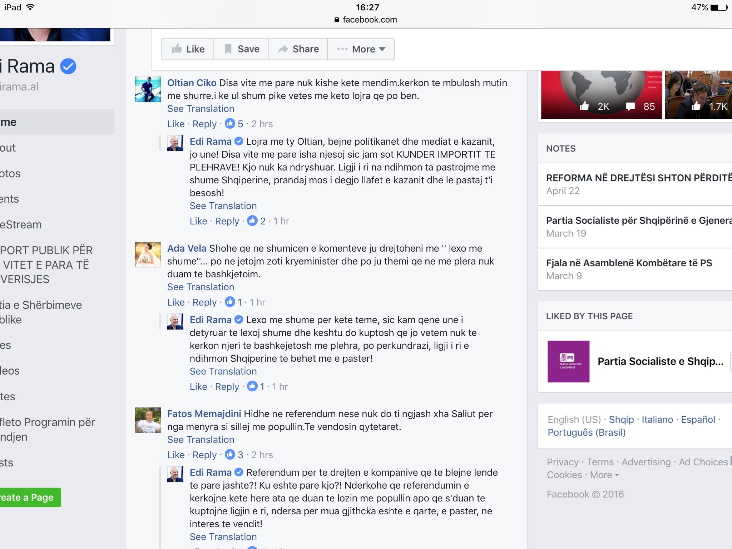Tap the facebook.com address bar

[x=366, y=20]
